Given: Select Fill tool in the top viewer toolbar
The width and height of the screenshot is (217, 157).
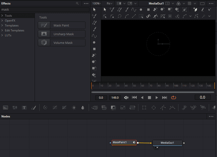Looking at the screenshot, I should click(x=177, y=9).
